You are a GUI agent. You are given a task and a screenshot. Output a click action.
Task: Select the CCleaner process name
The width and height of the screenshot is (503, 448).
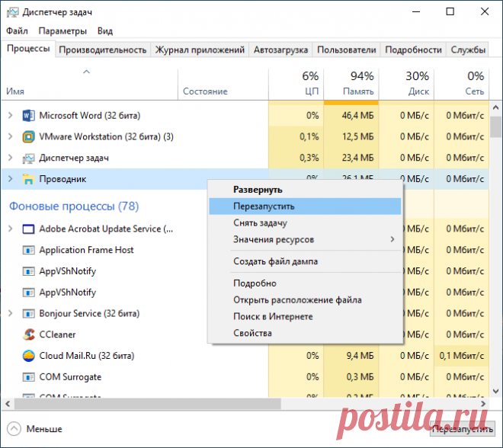click(x=57, y=334)
